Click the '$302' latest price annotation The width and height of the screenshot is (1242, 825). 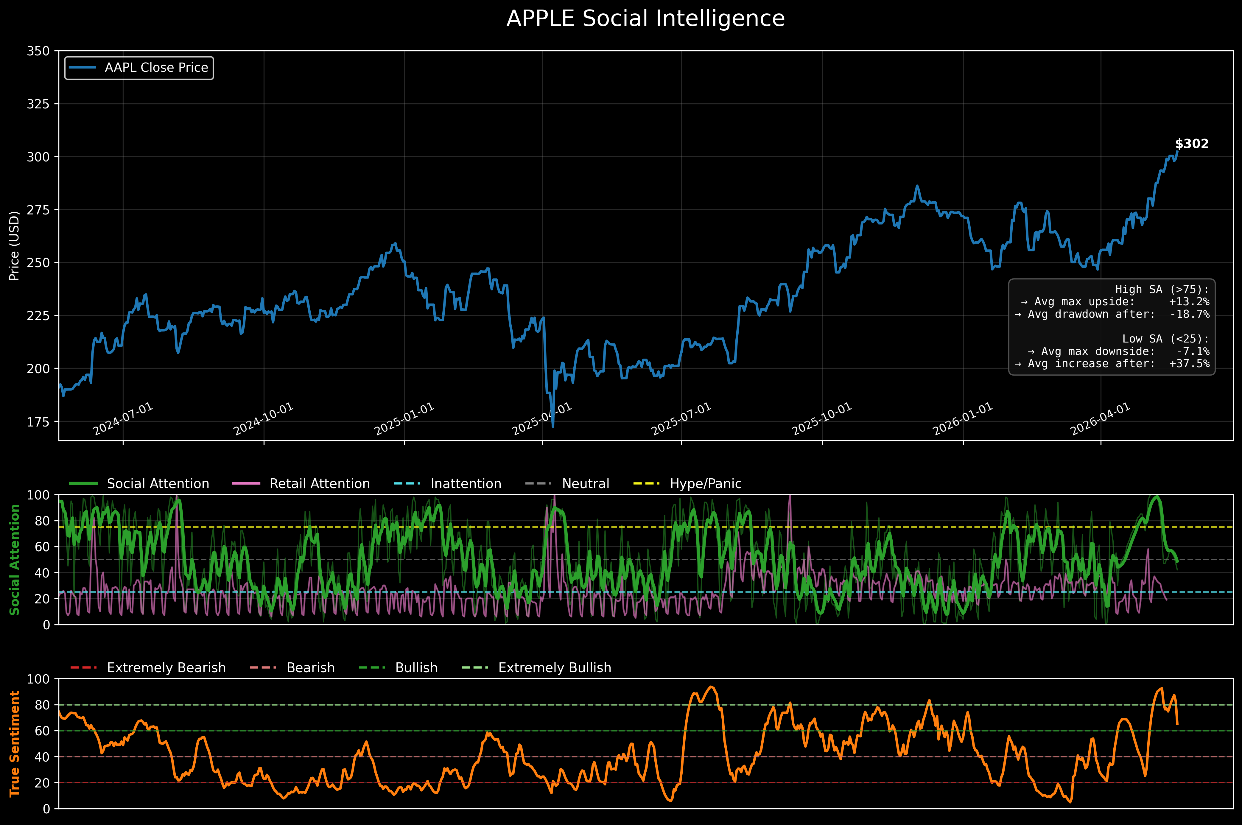(x=1191, y=144)
